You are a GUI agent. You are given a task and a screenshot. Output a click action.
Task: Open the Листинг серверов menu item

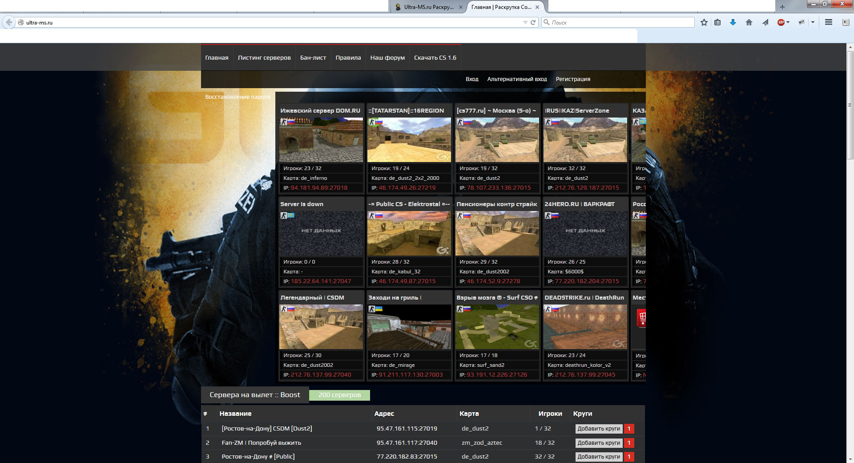264,58
